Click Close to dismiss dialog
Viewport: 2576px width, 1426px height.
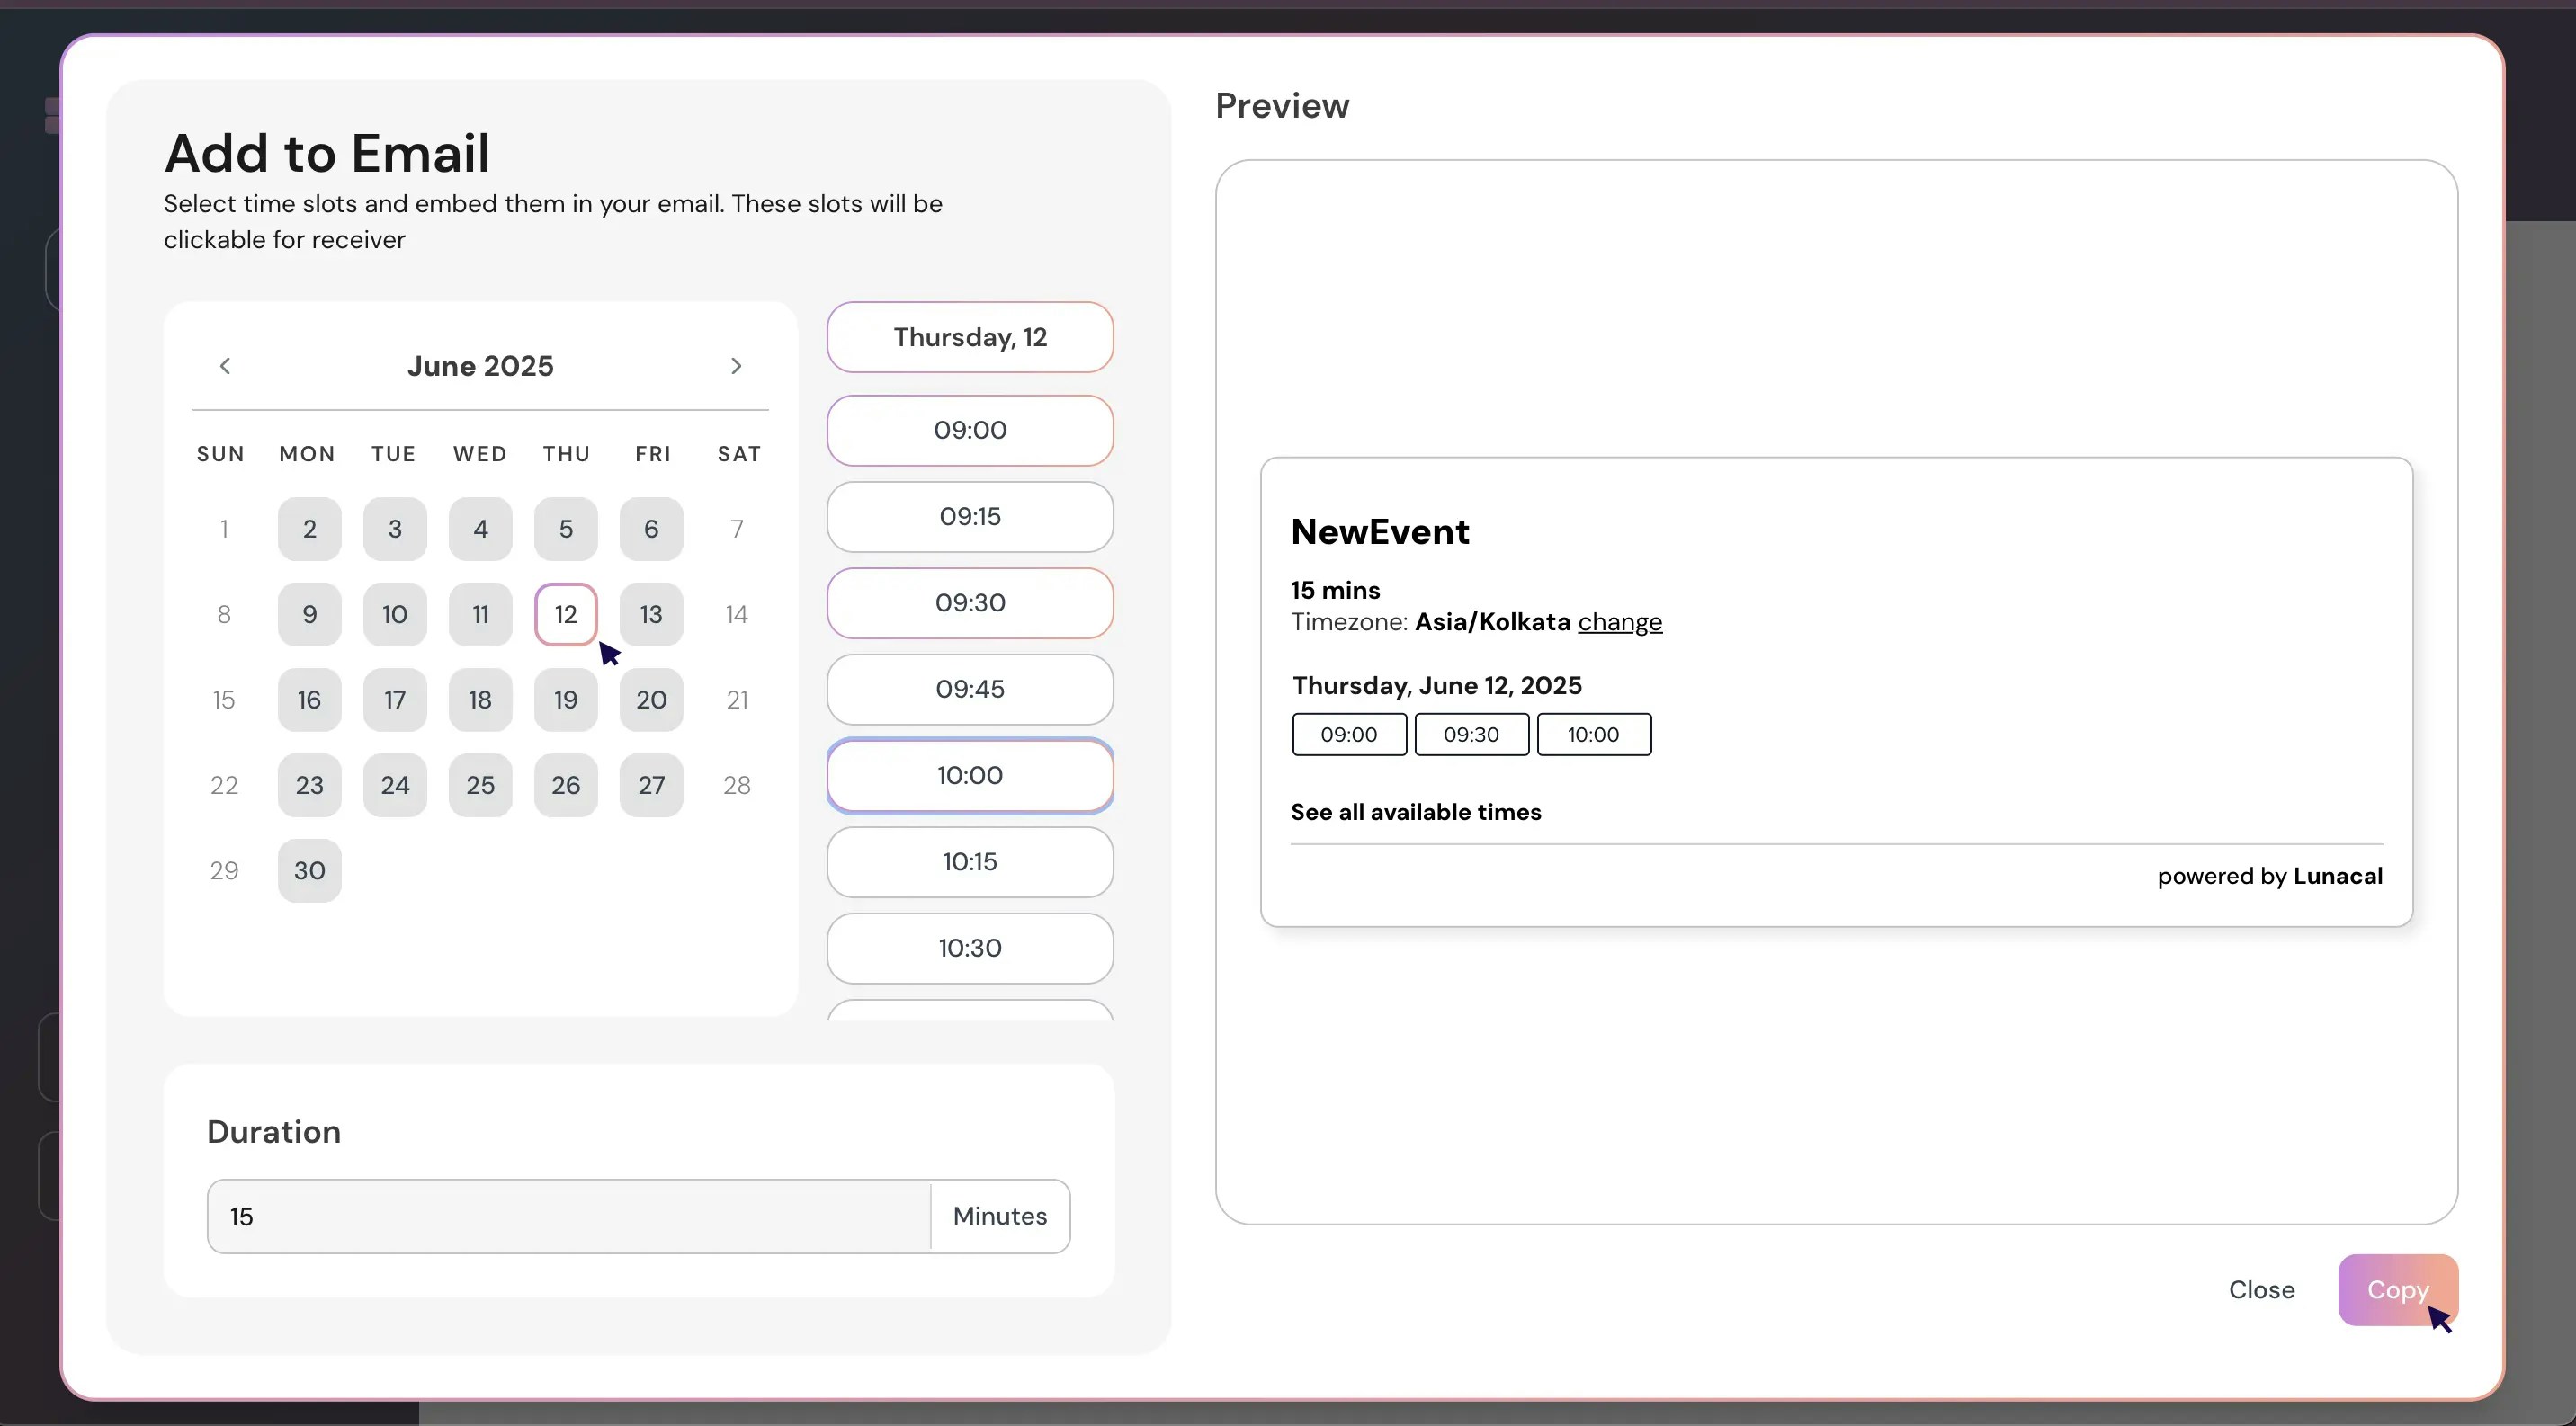pyautogui.click(x=2261, y=1289)
